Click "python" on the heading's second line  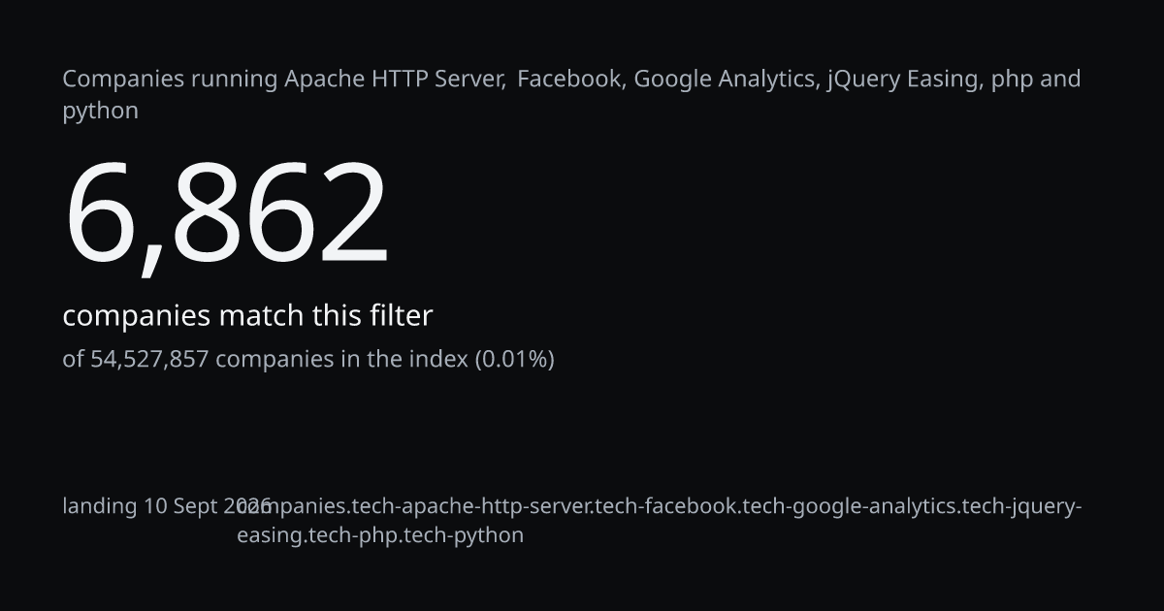(101, 112)
